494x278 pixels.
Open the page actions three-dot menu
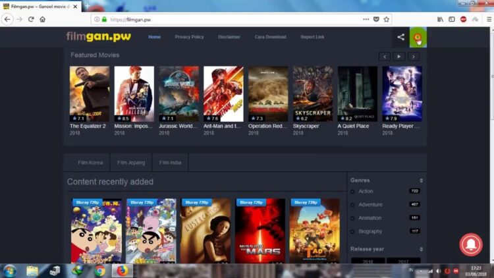[366, 20]
